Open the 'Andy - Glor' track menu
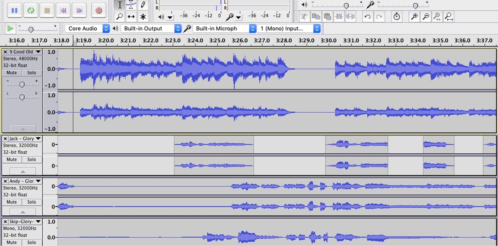This screenshot has width=498, height=246. point(25,181)
